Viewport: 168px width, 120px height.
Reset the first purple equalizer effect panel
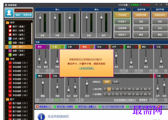tap(38, 71)
